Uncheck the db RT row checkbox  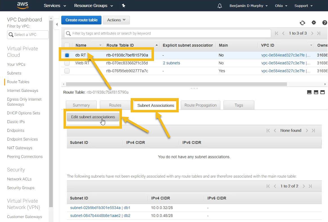coord(67,55)
